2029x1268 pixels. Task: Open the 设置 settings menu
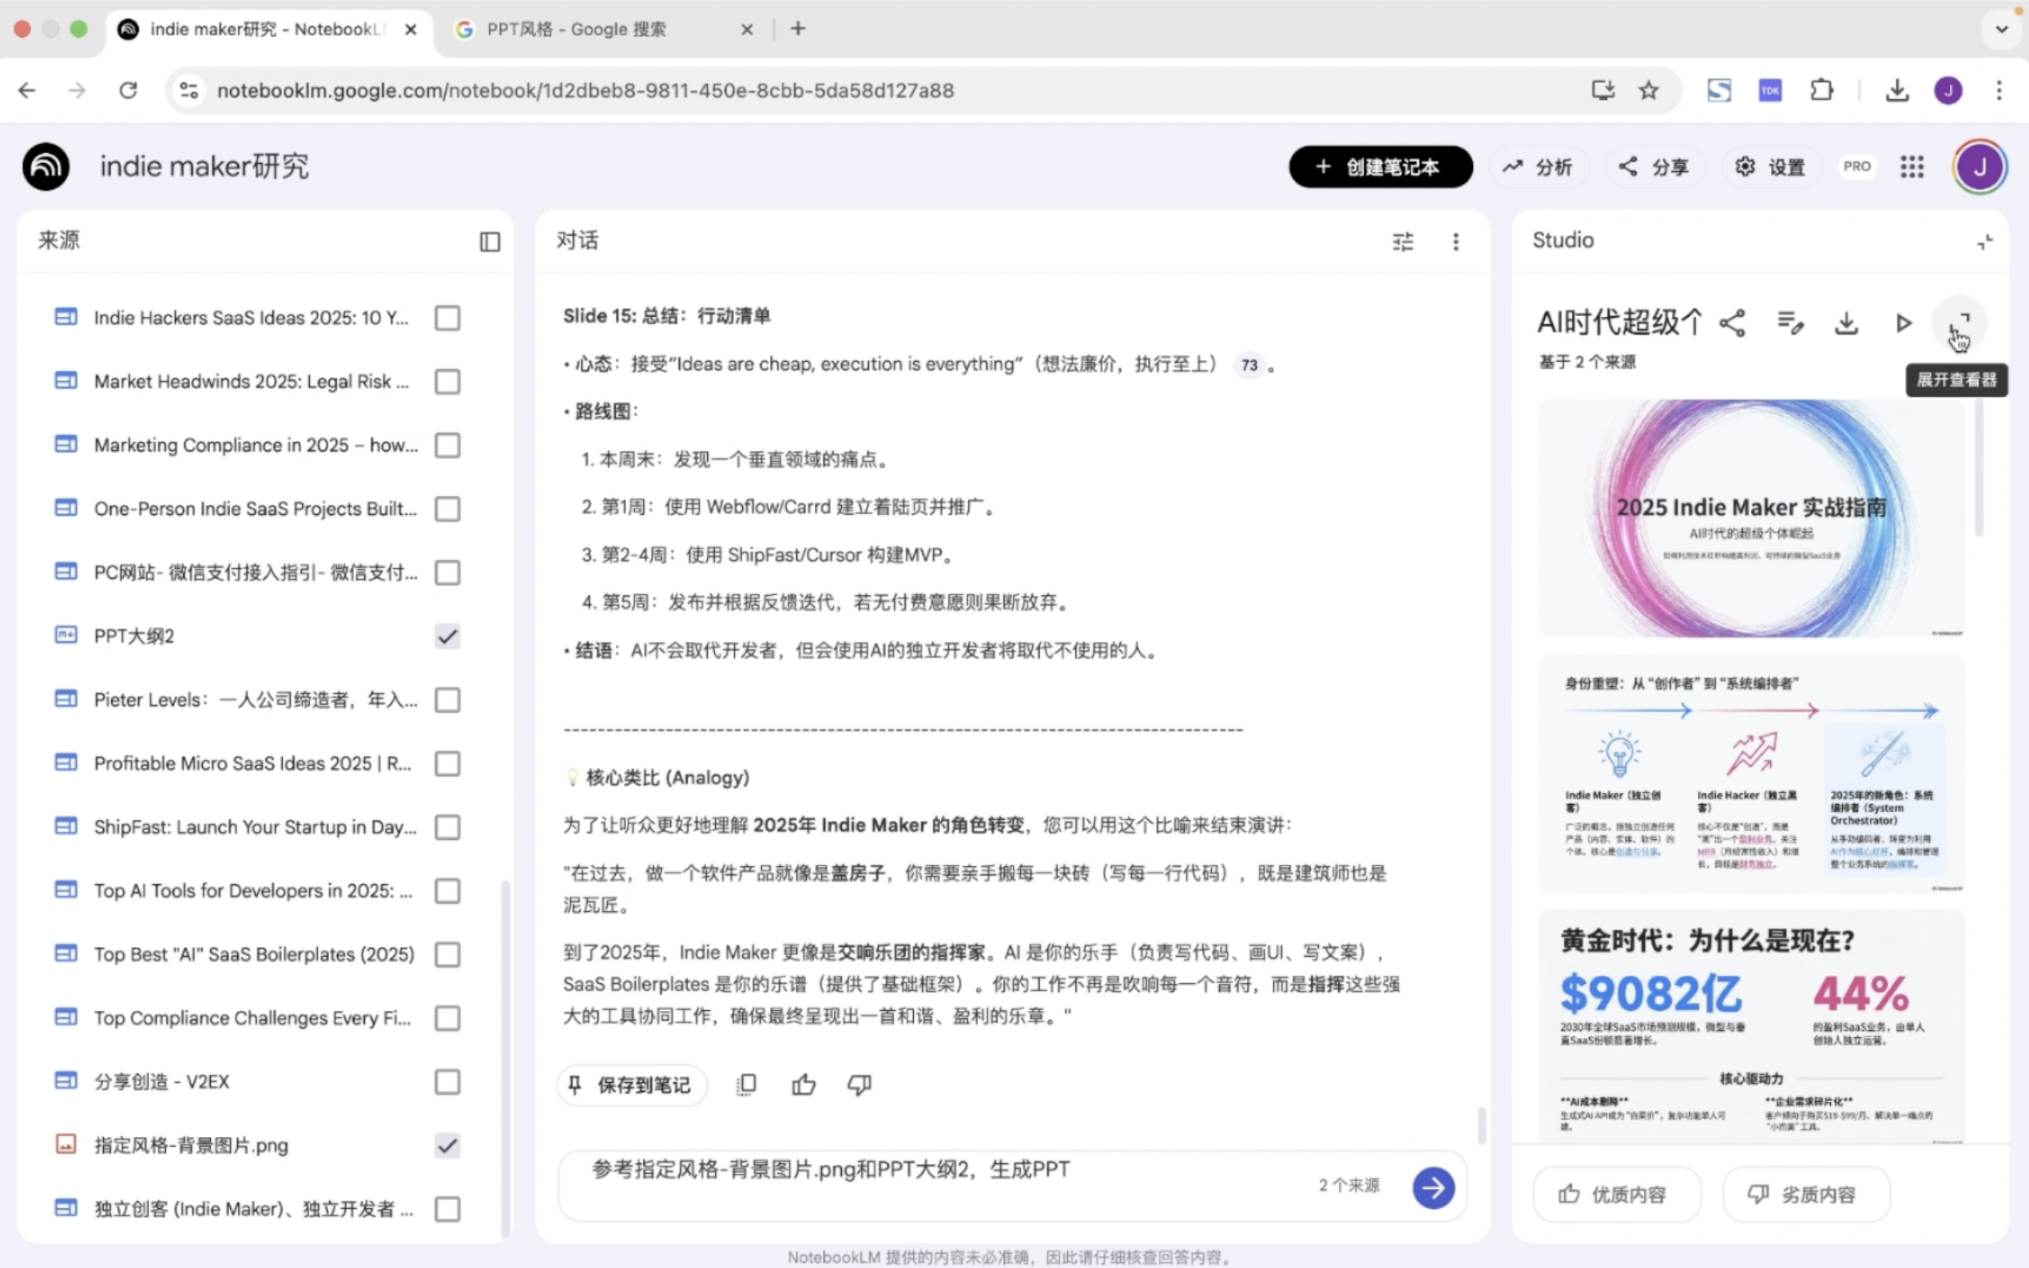pyautogui.click(x=1770, y=167)
